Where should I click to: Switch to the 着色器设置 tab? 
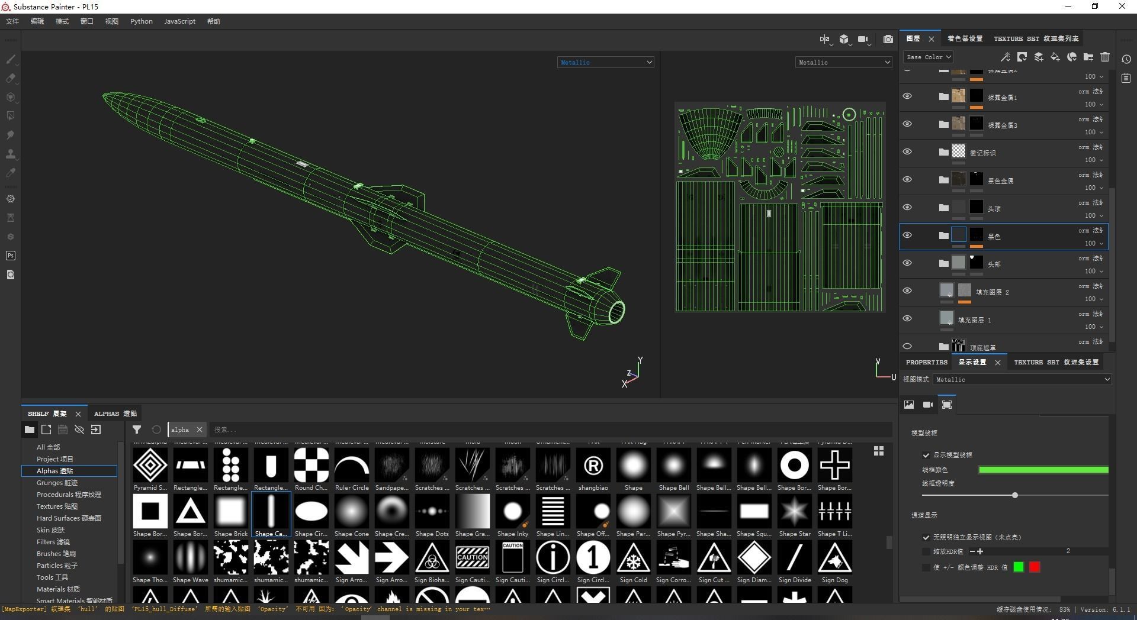coord(965,38)
